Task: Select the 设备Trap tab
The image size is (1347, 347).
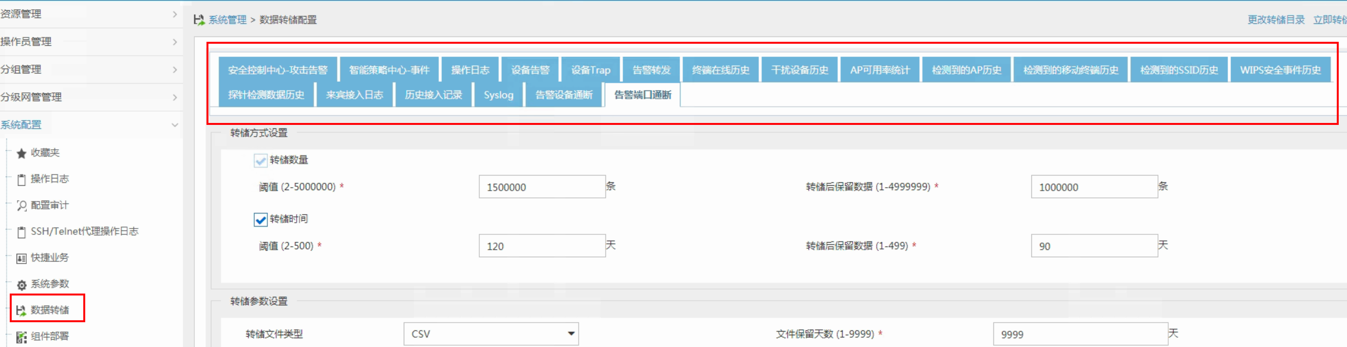Action: [591, 69]
